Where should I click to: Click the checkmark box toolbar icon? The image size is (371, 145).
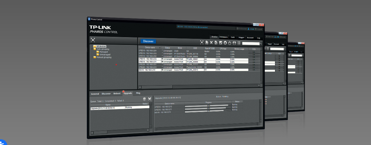[x=220, y=43]
